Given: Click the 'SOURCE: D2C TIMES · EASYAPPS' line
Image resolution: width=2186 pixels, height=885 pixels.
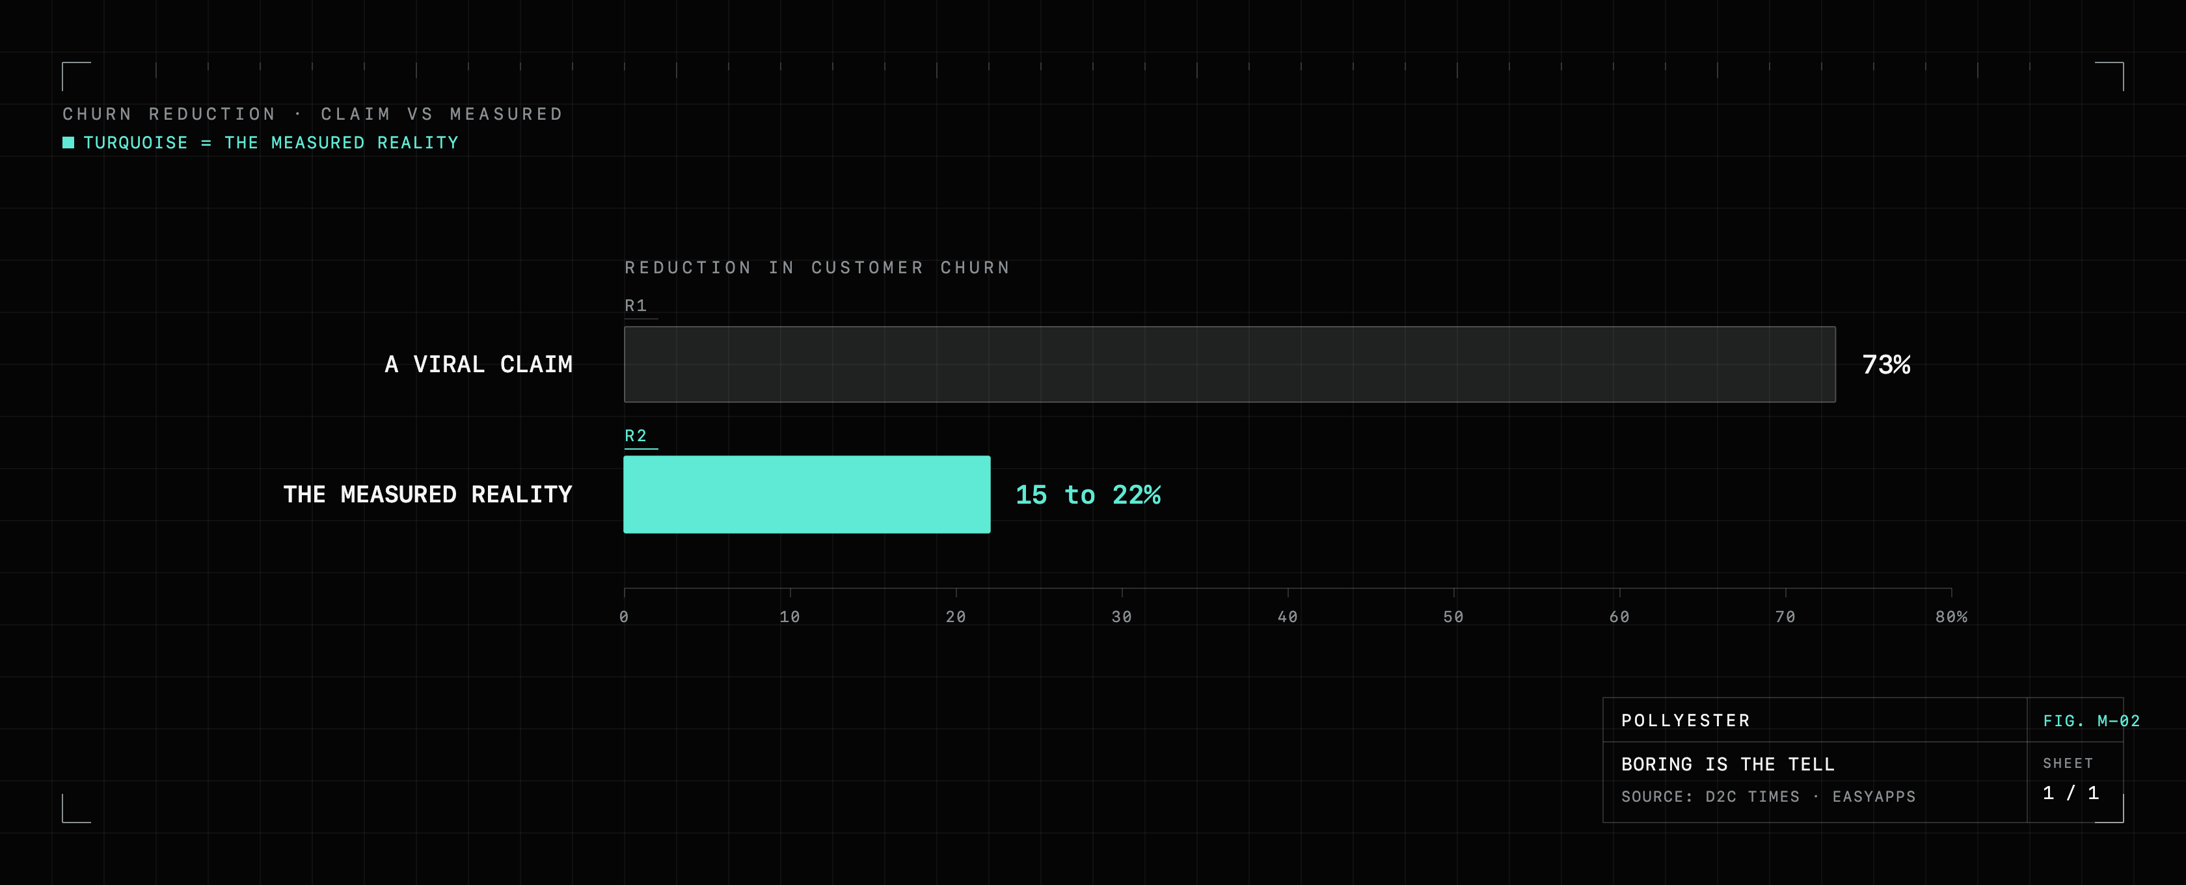Looking at the screenshot, I should pos(1768,796).
